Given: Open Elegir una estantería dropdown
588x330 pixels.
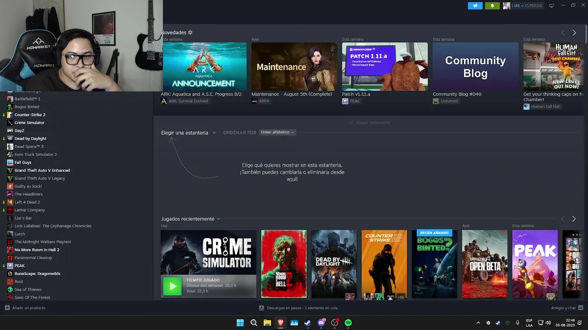Looking at the screenshot, I should tap(188, 132).
